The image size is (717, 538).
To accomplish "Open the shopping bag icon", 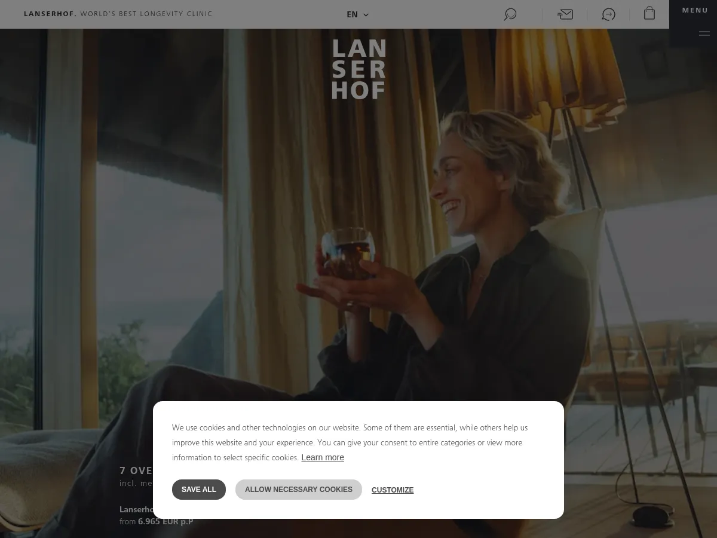I will coord(649,13).
